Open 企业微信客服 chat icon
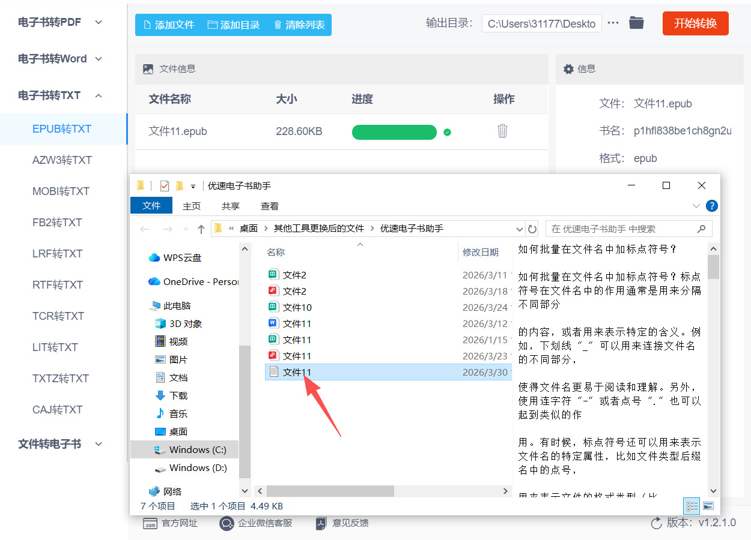751x540 pixels. 227,523
